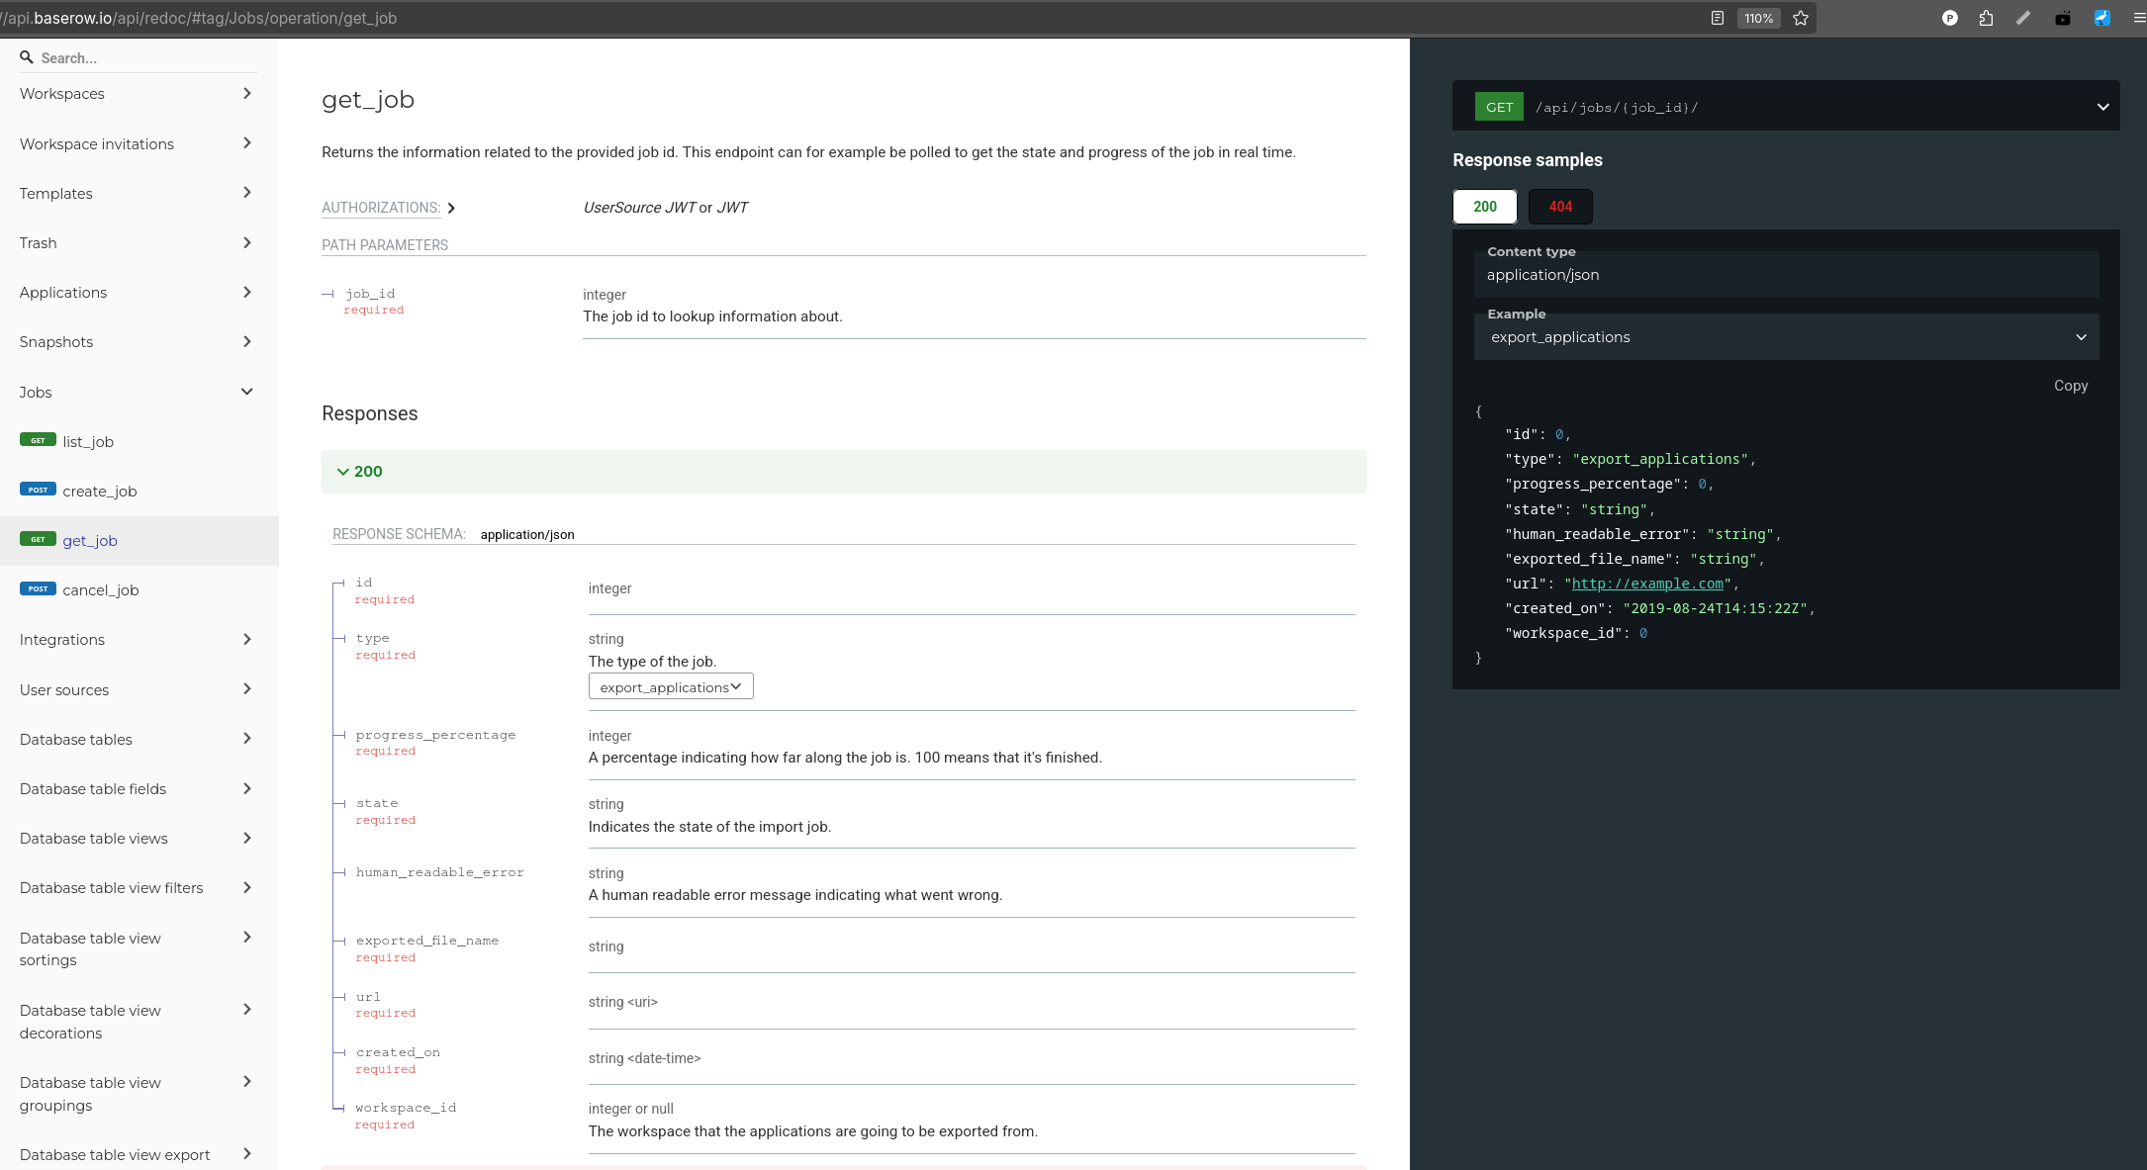Bookmark this page with the star icon
The image size is (2147, 1170).
tap(1801, 18)
